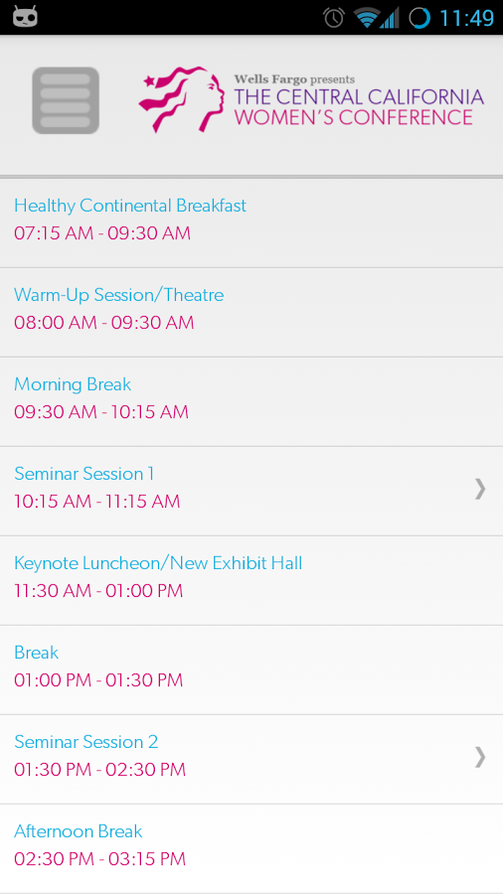This screenshot has height=894, width=503.
Task: Select the Afternoon Break item
Action: (251, 848)
